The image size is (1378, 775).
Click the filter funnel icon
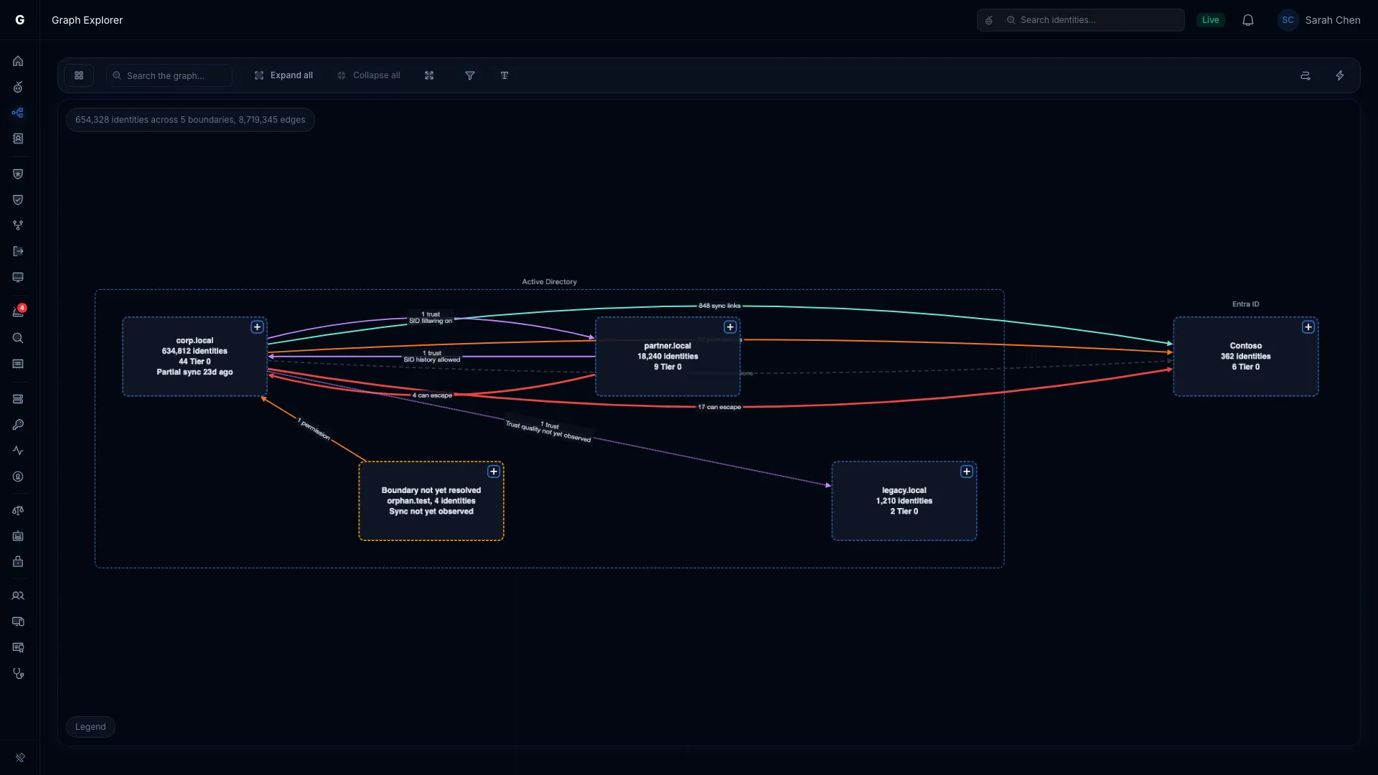pyautogui.click(x=470, y=75)
